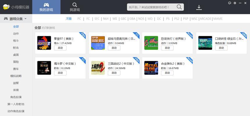
Task: Click the 三国战纪2 cover thumbnail
Action: coord(98,68)
